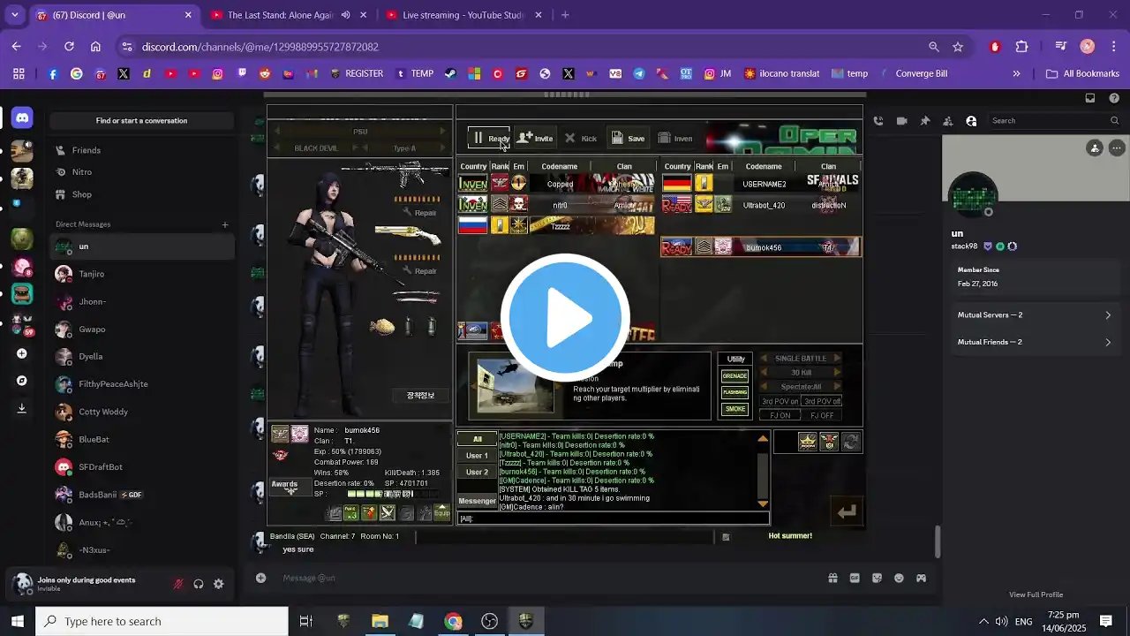This screenshot has height=636, width=1130.
Task: Open Windows Start menu
Action: [x=18, y=621]
